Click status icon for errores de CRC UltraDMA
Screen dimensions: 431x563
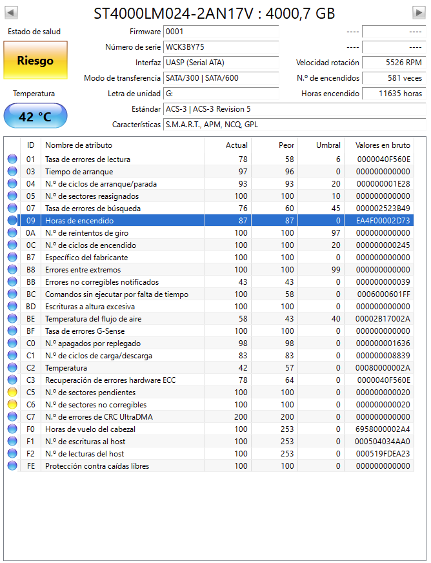click(12, 417)
